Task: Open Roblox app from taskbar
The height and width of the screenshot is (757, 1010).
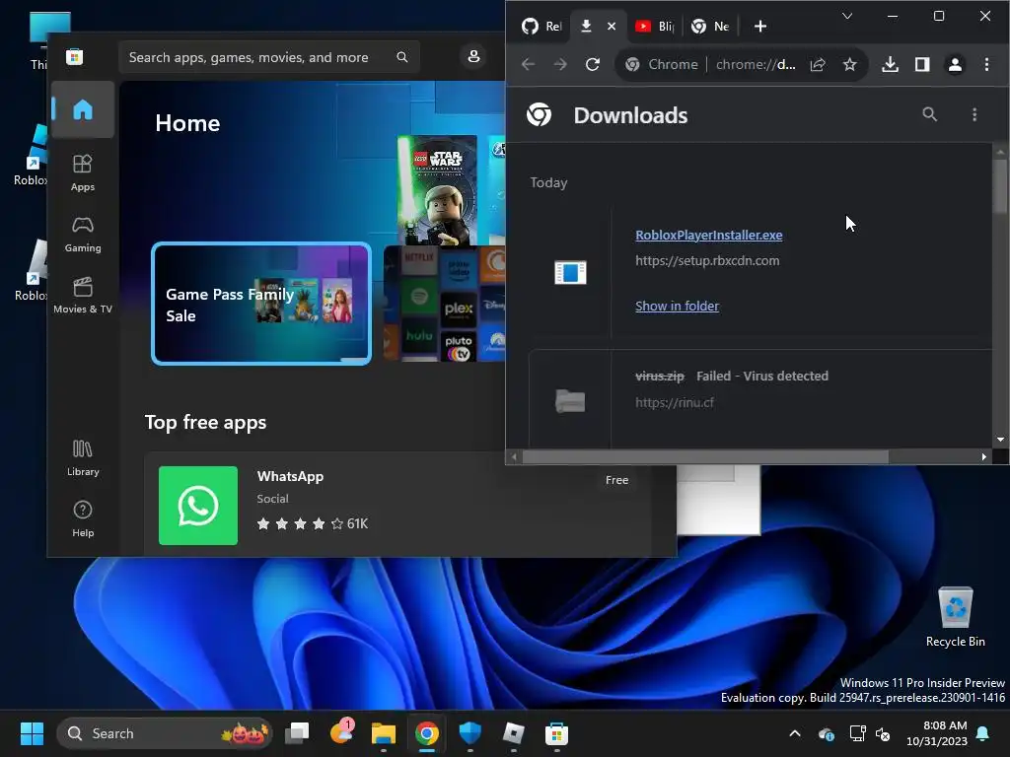Action: click(x=513, y=733)
